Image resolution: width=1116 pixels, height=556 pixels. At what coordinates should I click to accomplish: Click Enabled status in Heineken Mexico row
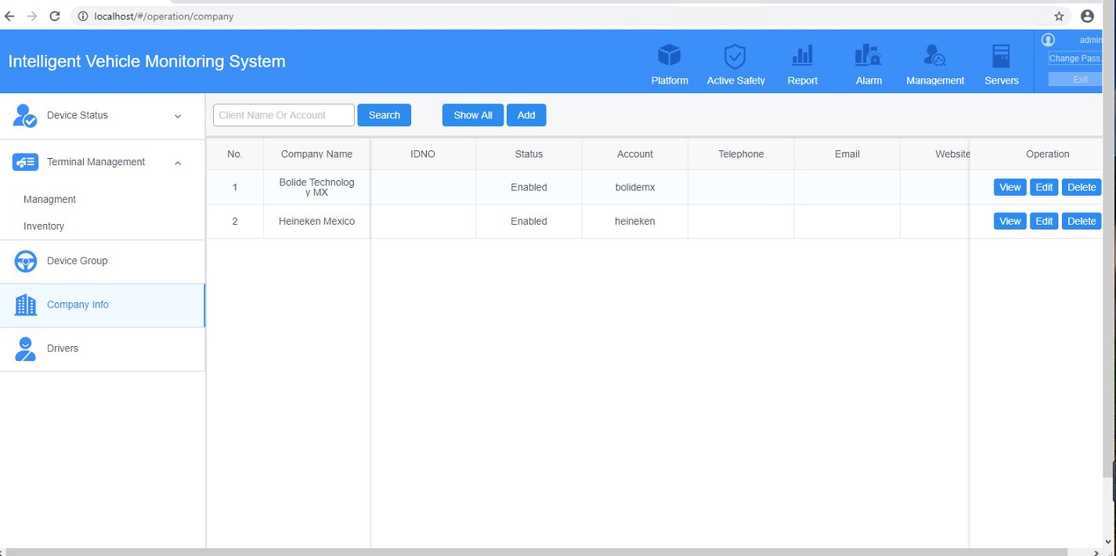[529, 222]
